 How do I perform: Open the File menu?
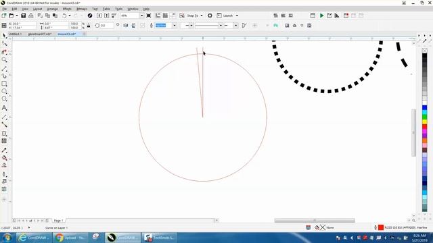(5, 9)
